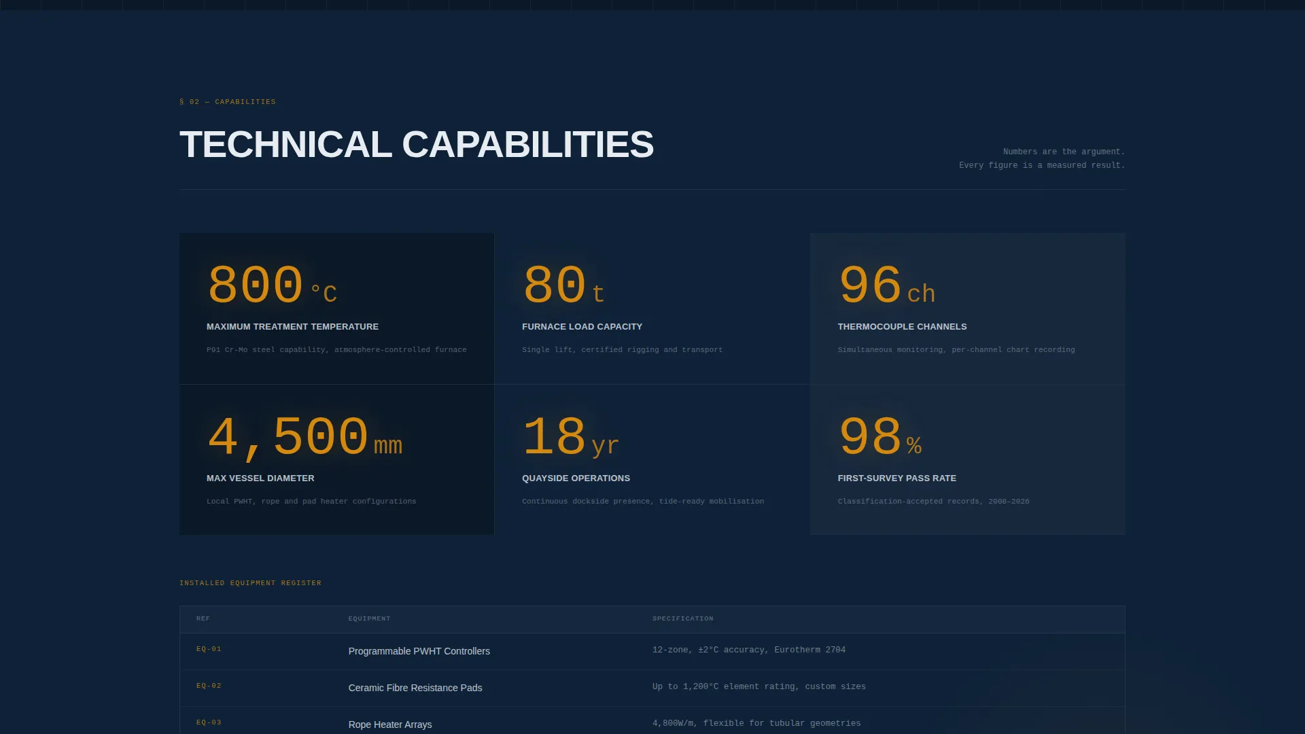Click the 'INSTALLED EQUIPMENT REGISTER' heading
The image size is (1305, 734).
coord(250,583)
